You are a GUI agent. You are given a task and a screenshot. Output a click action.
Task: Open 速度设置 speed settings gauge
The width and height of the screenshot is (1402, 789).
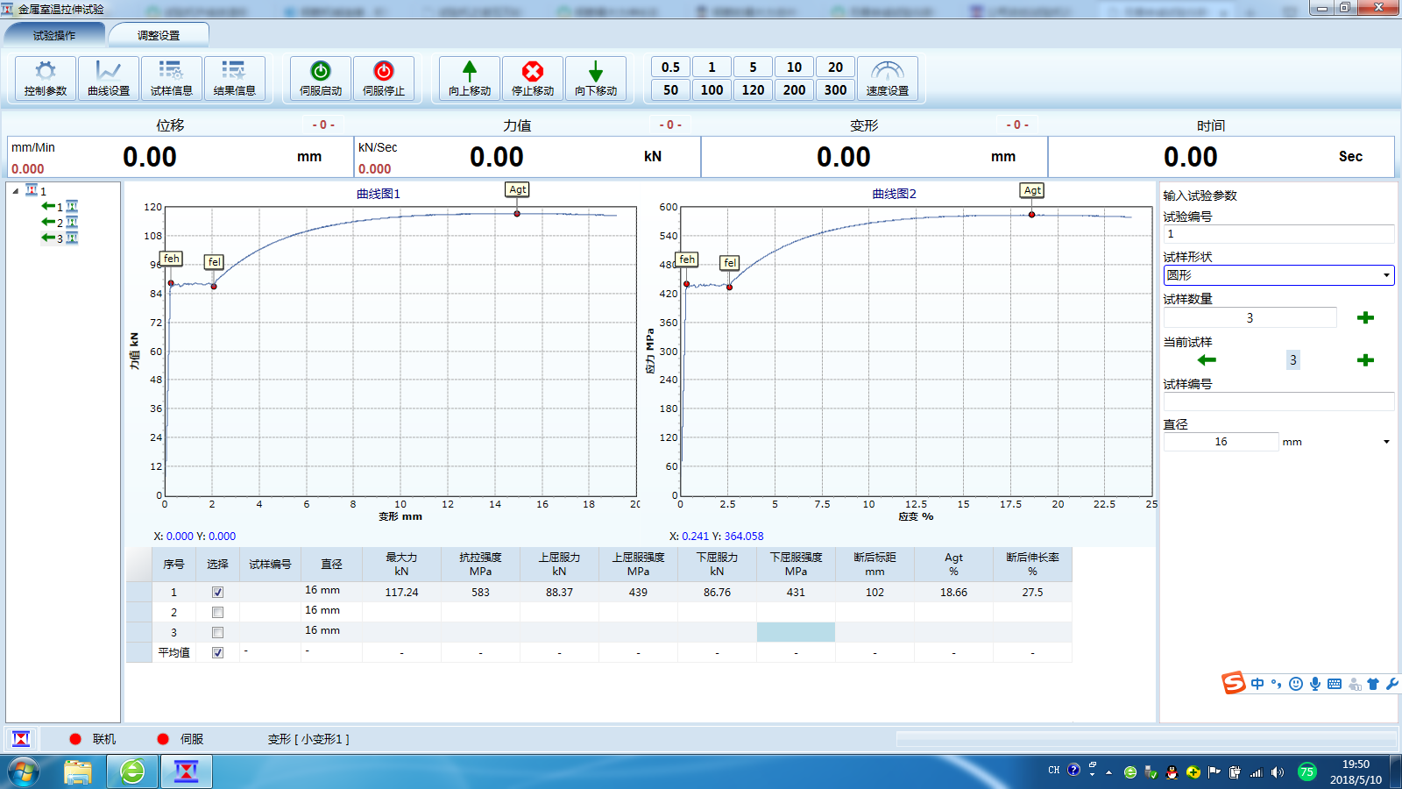tap(888, 78)
